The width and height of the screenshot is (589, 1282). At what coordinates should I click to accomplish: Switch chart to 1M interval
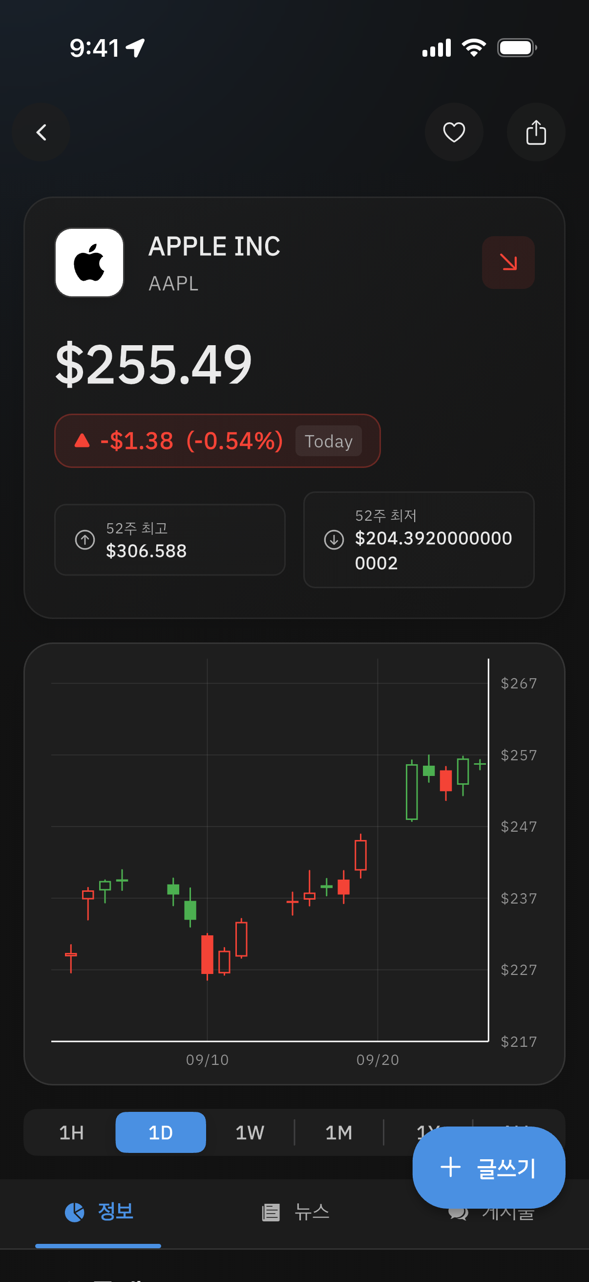(338, 1133)
